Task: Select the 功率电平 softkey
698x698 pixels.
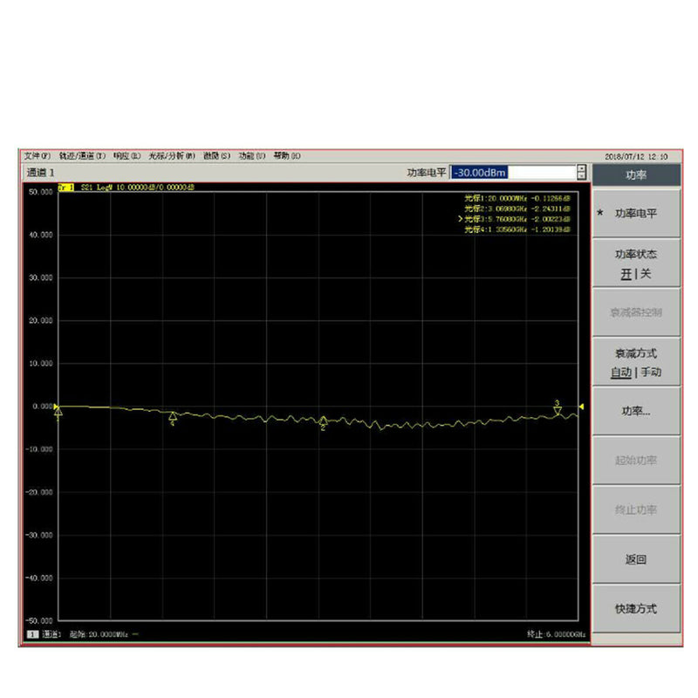Action: (x=636, y=214)
